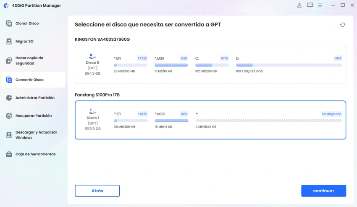Open Recuperar Partición menu item
This screenshot has width=357, height=207.
(x=33, y=116)
